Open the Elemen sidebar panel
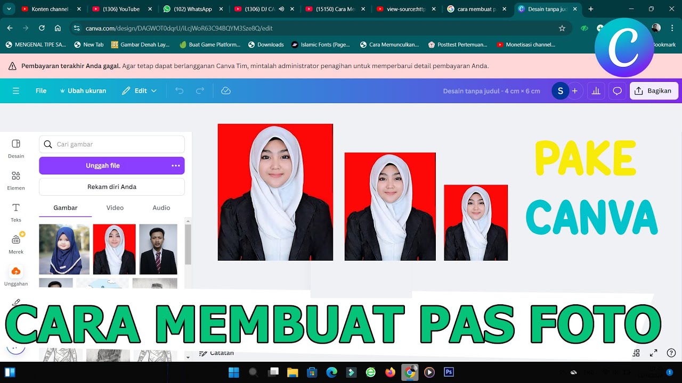 16,180
